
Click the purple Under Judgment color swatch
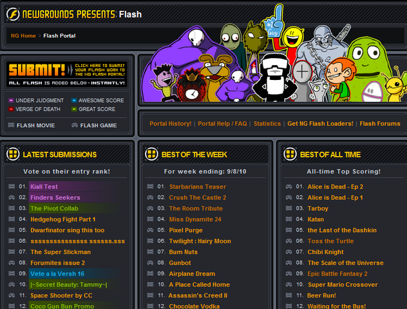coord(11,101)
